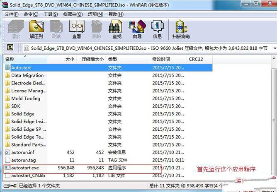Sort by the 大小 column header
Viewport: 277px width, 192px height.
pos(61,59)
